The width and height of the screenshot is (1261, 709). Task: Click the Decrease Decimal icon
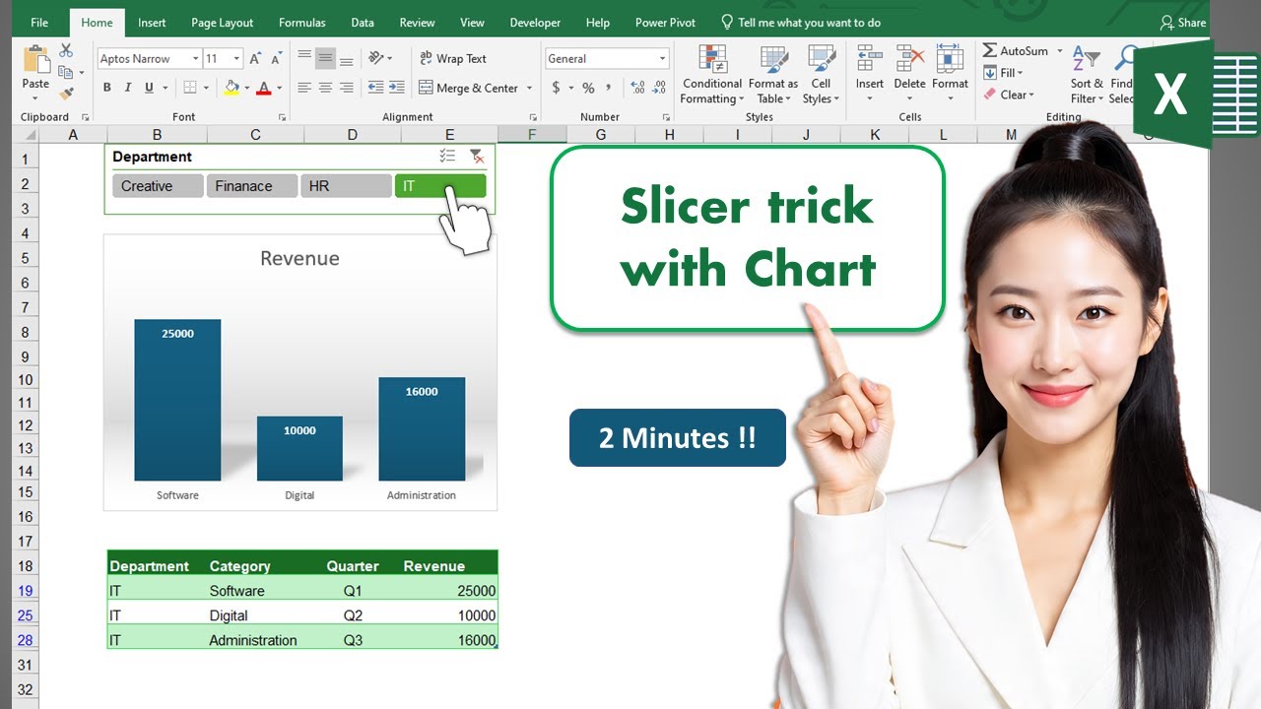coord(659,88)
